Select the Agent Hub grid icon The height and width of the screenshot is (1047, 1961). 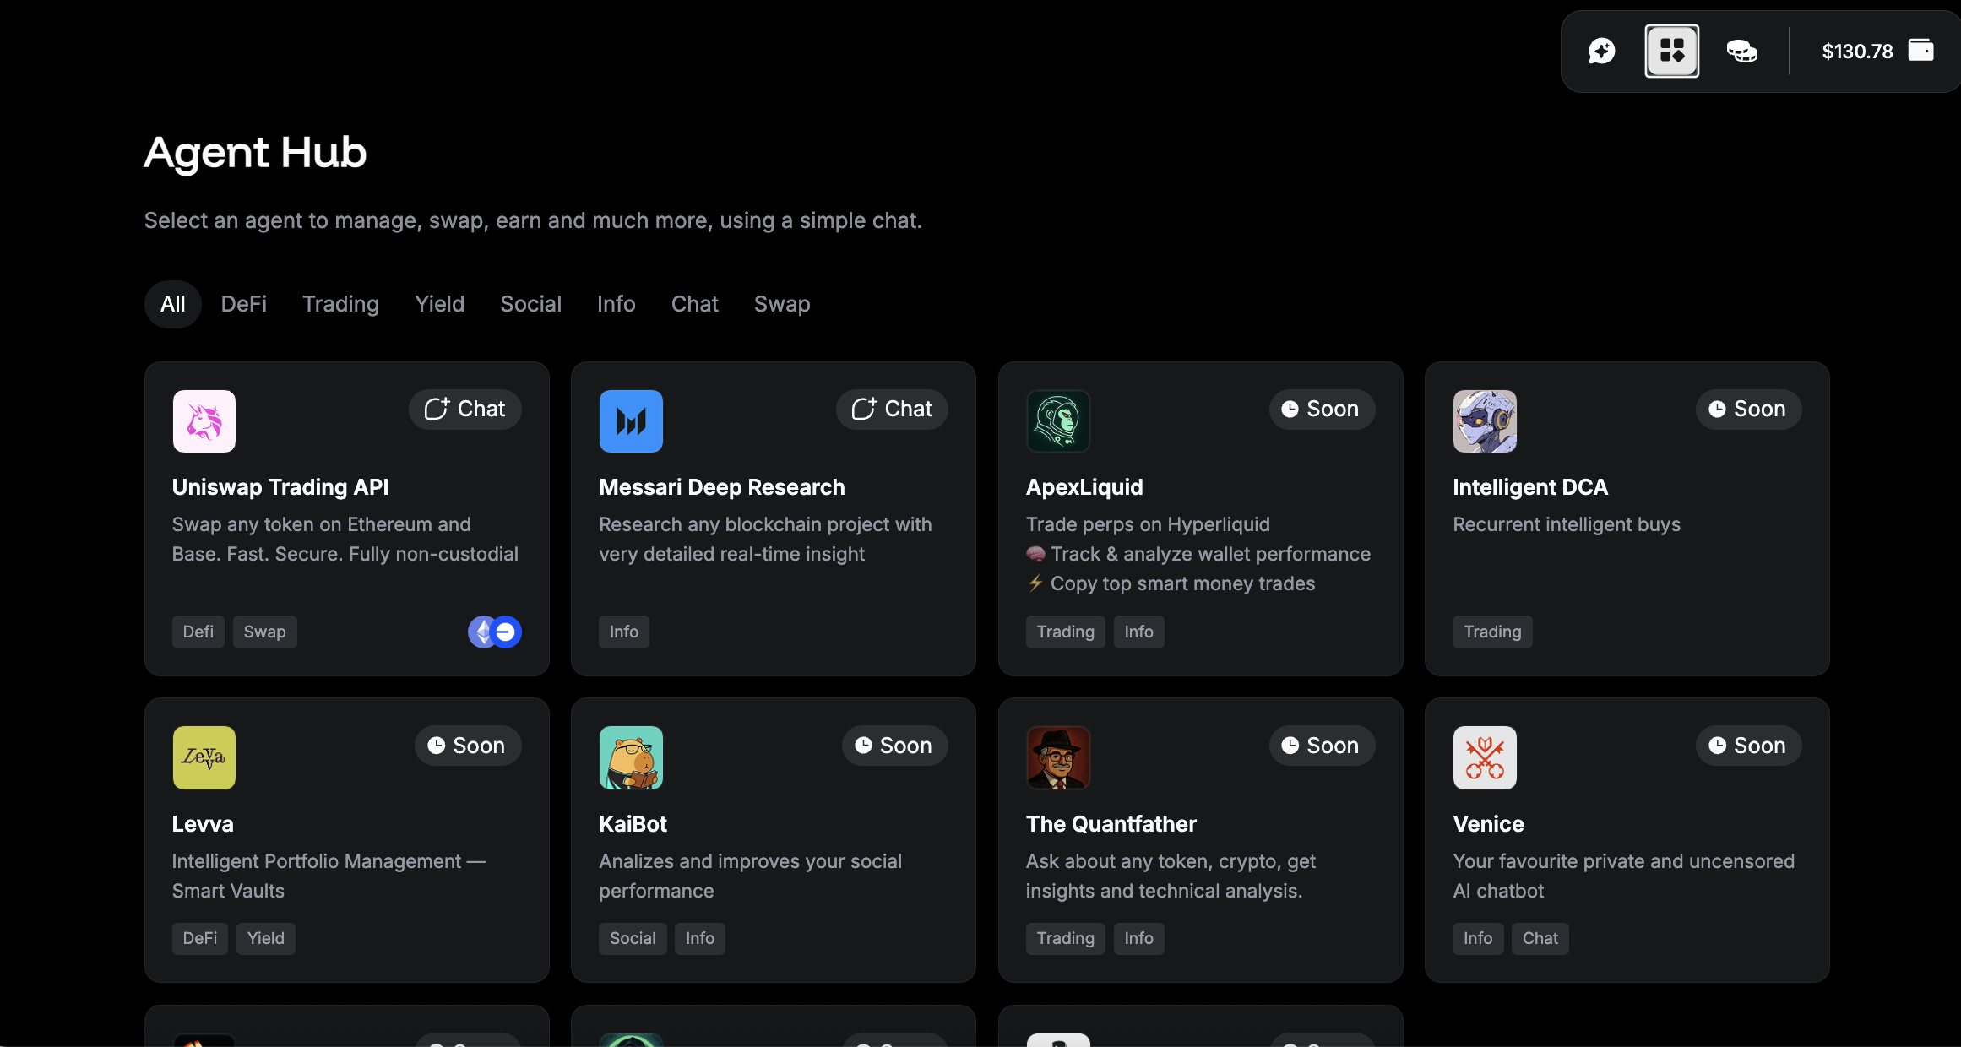pyautogui.click(x=1671, y=51)
